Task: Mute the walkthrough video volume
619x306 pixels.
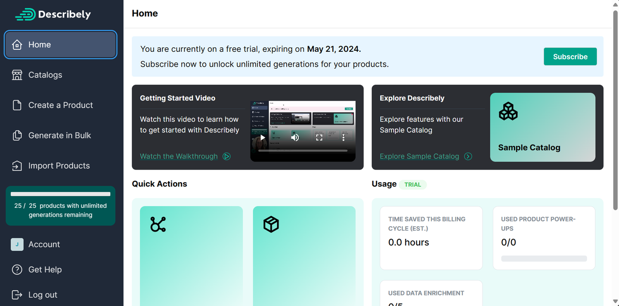Action: [295, 137]
